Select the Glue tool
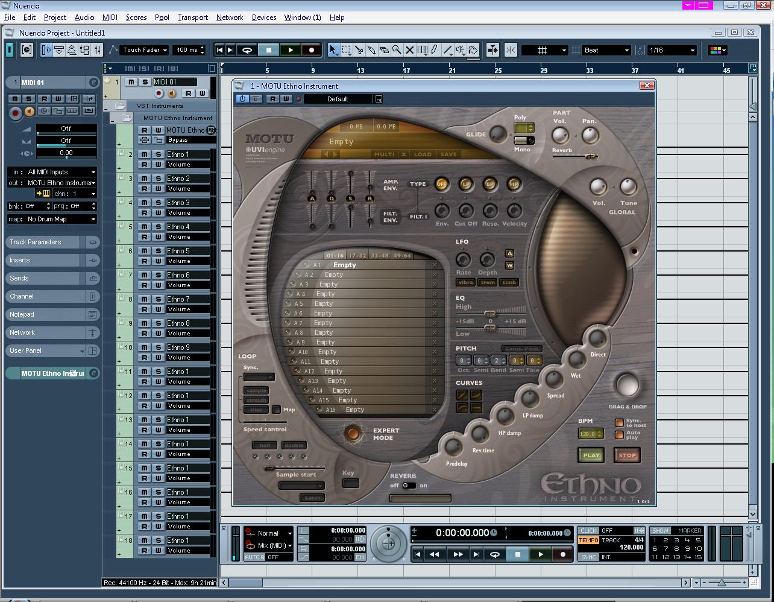 (372, 50)
